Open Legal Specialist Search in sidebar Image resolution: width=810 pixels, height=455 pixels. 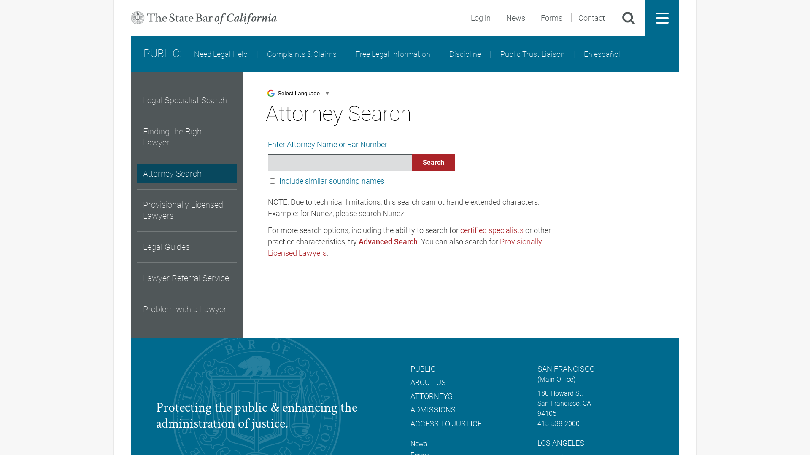[x=187, y=100]
